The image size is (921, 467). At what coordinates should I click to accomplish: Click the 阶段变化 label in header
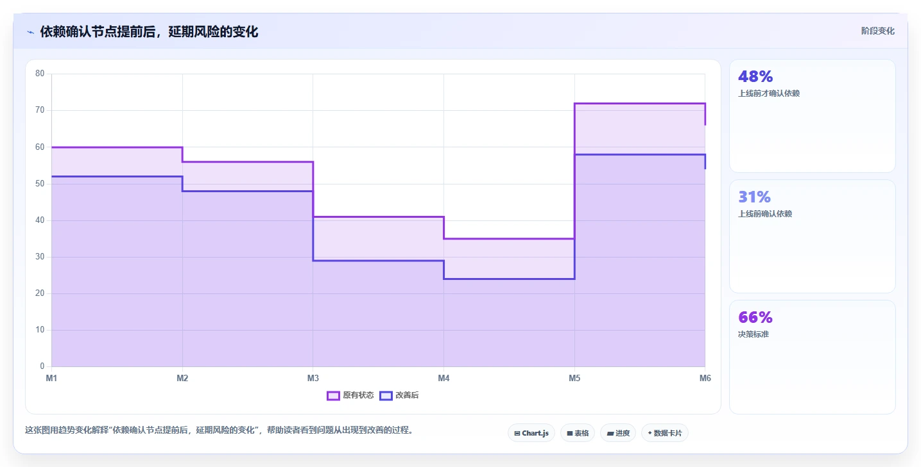pos(878,31)
